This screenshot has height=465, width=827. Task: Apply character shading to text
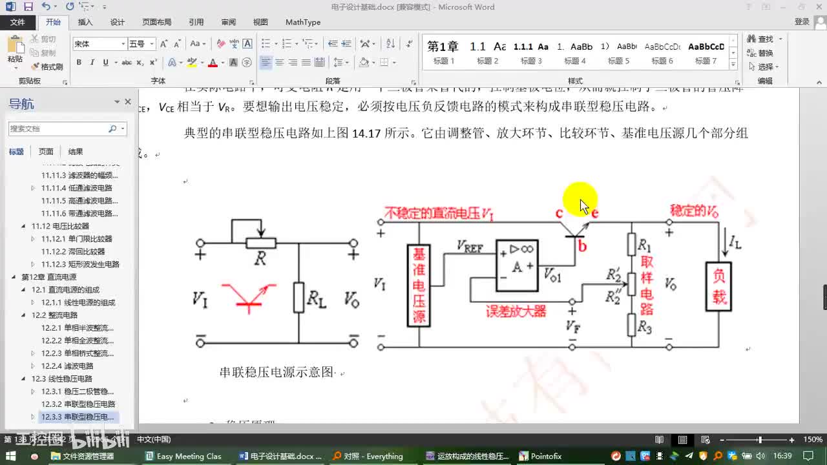coord(233,63)
